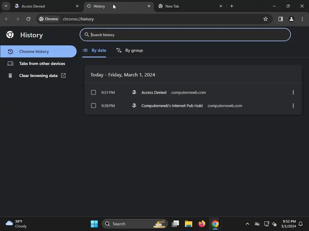Close the Access Denied tab
The width and height of the screenshot is (309, 231).
coord(77,6)
